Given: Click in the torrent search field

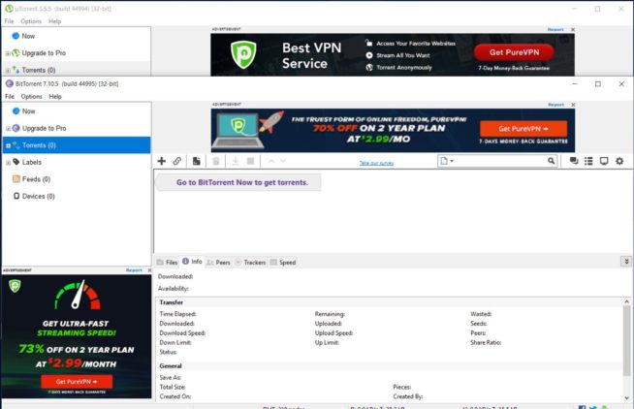Looking at the screenshot, I should [500, 161].
